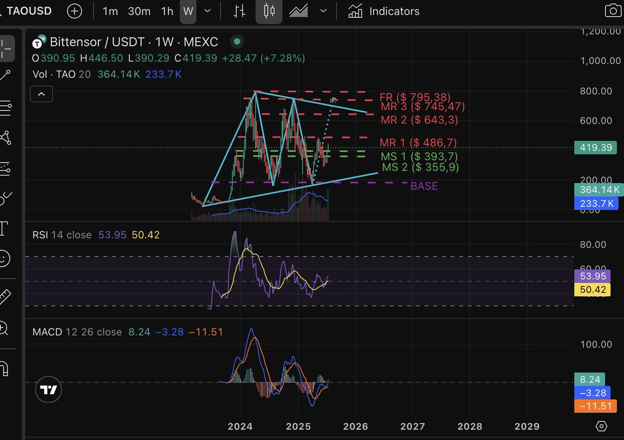Image resolution: width=624 pixels, height=440 pixels.
Task: Select the patterns drawing tool
Action: (x=5, y=138)
